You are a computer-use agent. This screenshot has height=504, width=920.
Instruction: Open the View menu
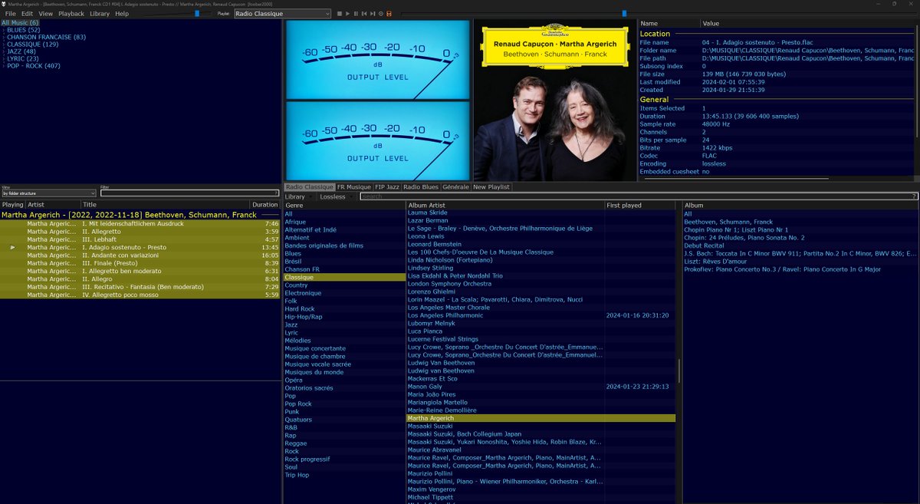coord(46,14)
